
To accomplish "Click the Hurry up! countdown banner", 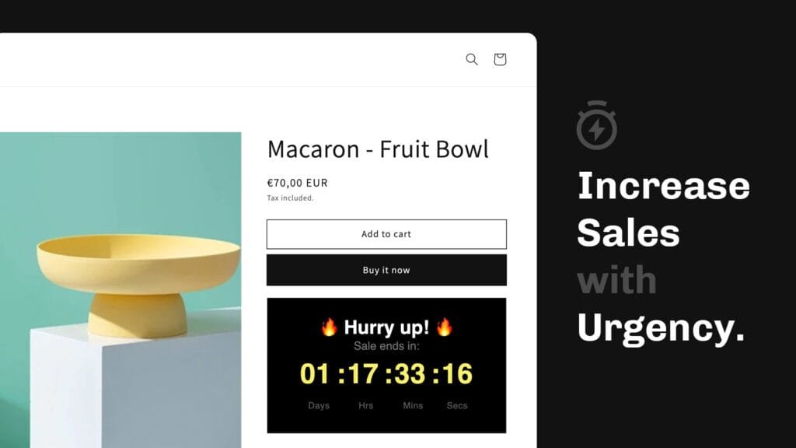I will 386,364.
